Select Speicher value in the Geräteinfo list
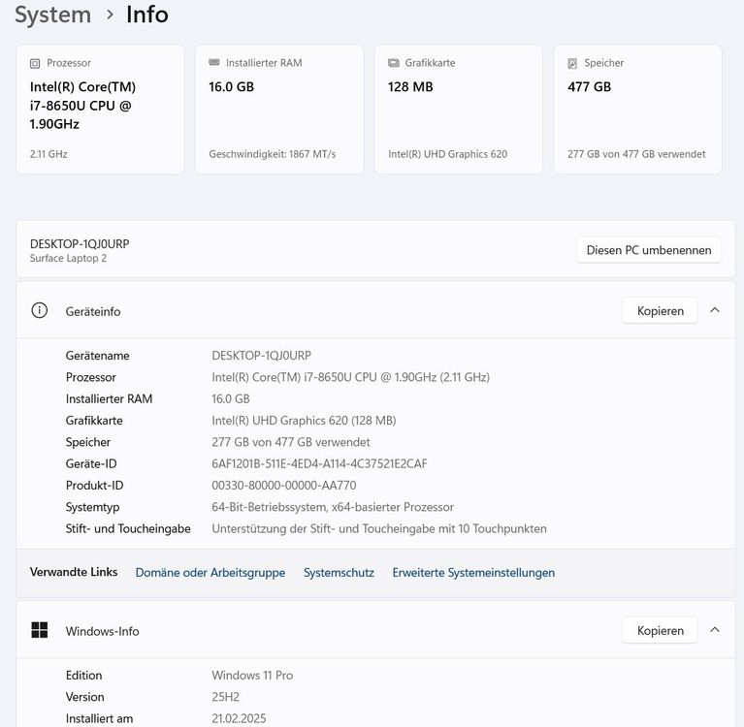Viewport: 744px width, 727px height. (291, 442)
